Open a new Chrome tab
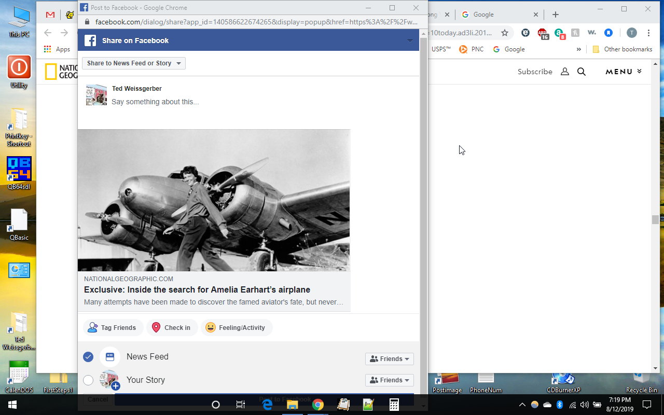664x415 pixels. 556,15
